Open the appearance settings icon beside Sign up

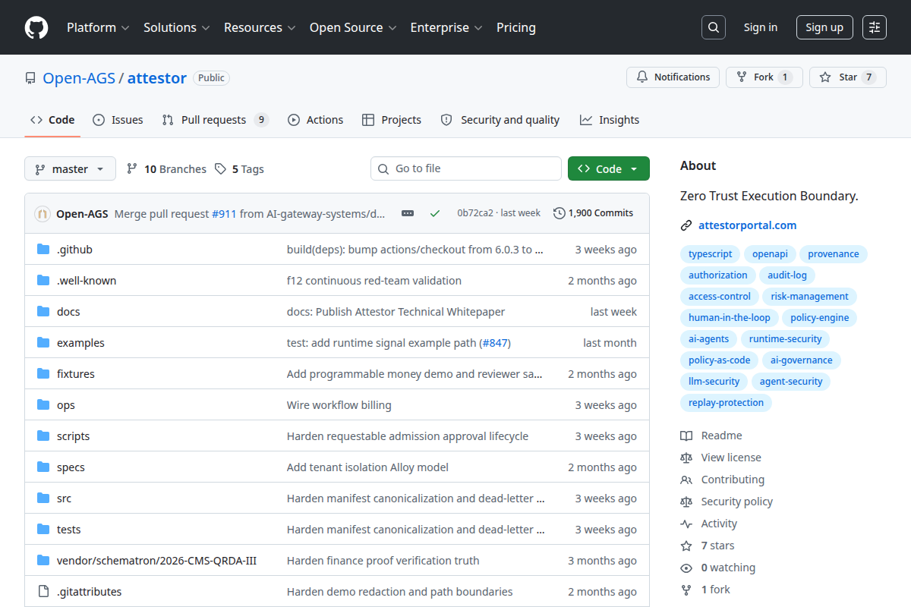875,27
